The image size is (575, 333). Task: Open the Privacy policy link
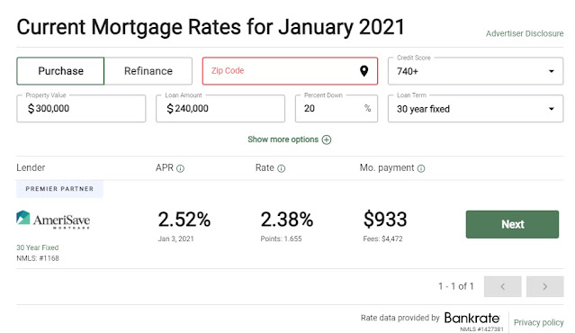pos(538,322)
